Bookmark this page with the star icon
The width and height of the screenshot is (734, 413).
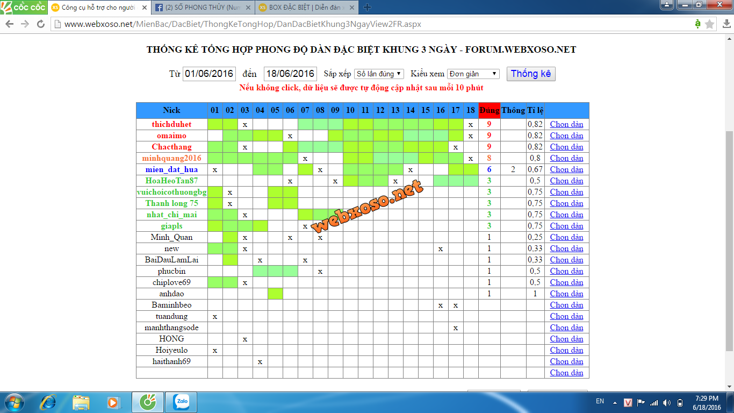(710, 24)
